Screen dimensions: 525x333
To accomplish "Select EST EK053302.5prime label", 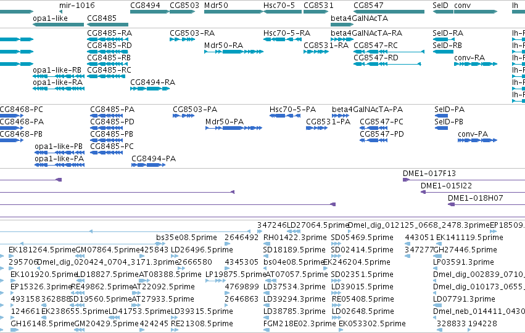I will click(372, 324).
